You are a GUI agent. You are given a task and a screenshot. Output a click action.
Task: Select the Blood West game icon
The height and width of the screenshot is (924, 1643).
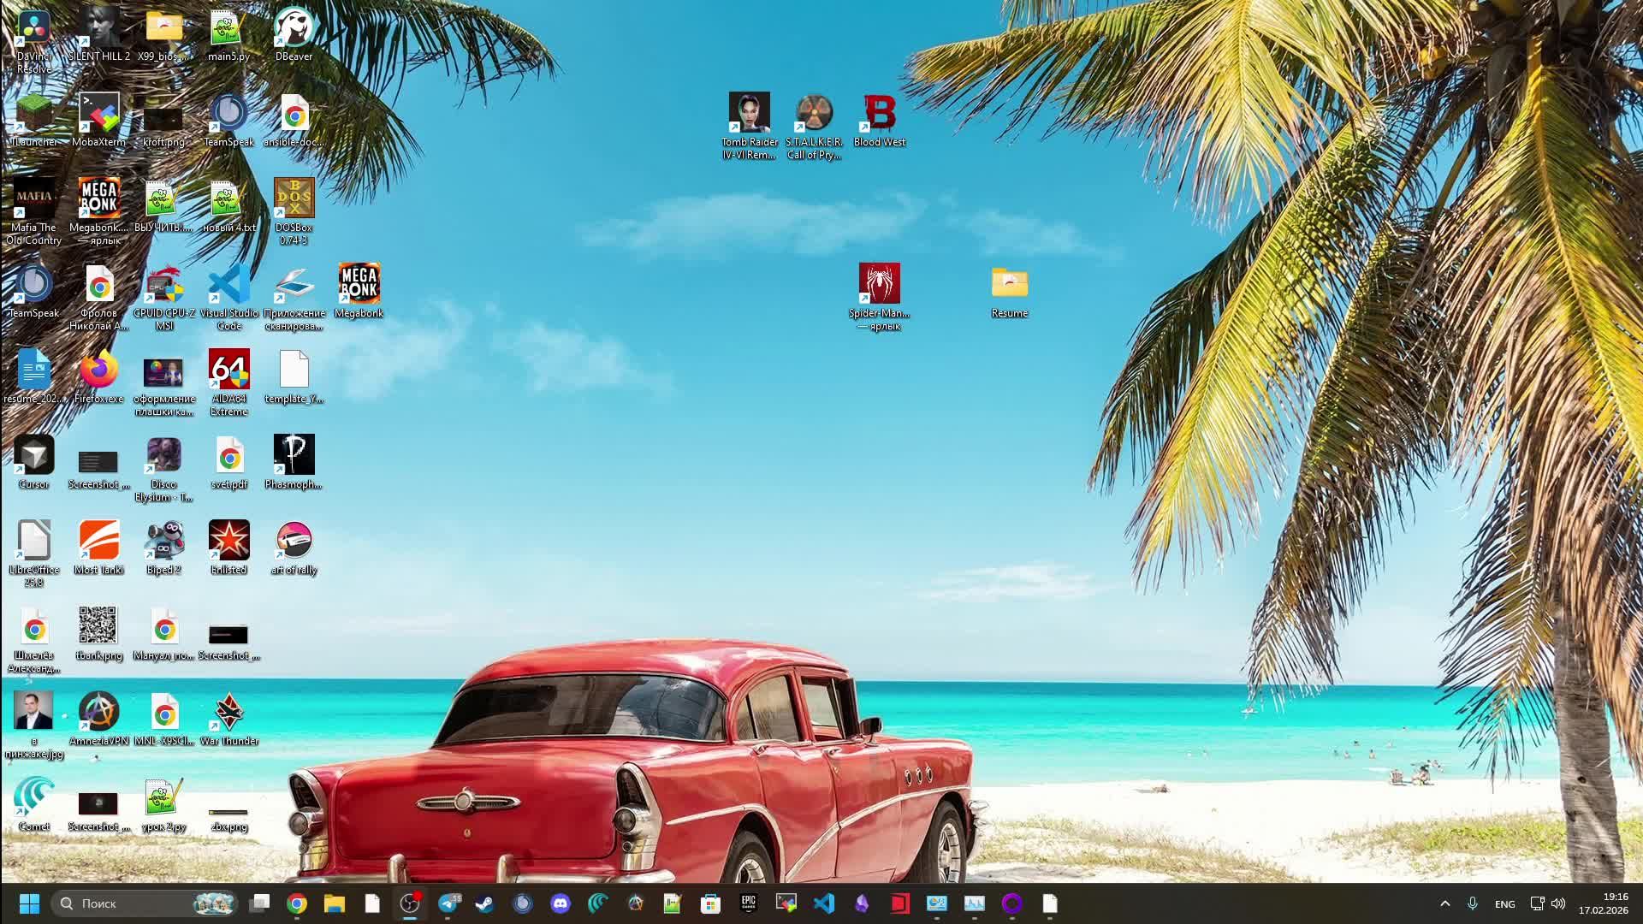(x=879, y=114)
